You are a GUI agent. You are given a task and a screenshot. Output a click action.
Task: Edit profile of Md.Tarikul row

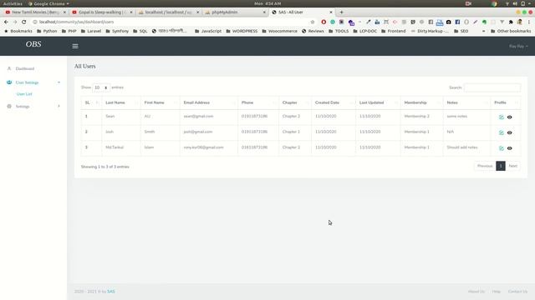coord(502,148)
